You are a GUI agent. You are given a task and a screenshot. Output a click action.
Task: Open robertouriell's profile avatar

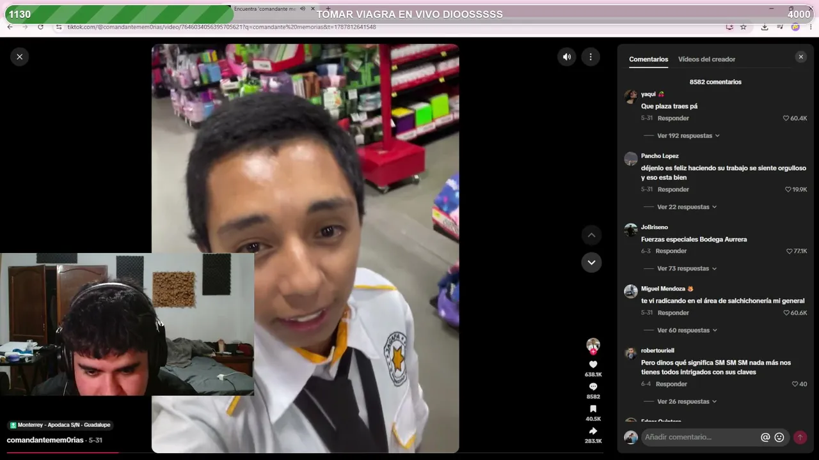click(631, 353)
